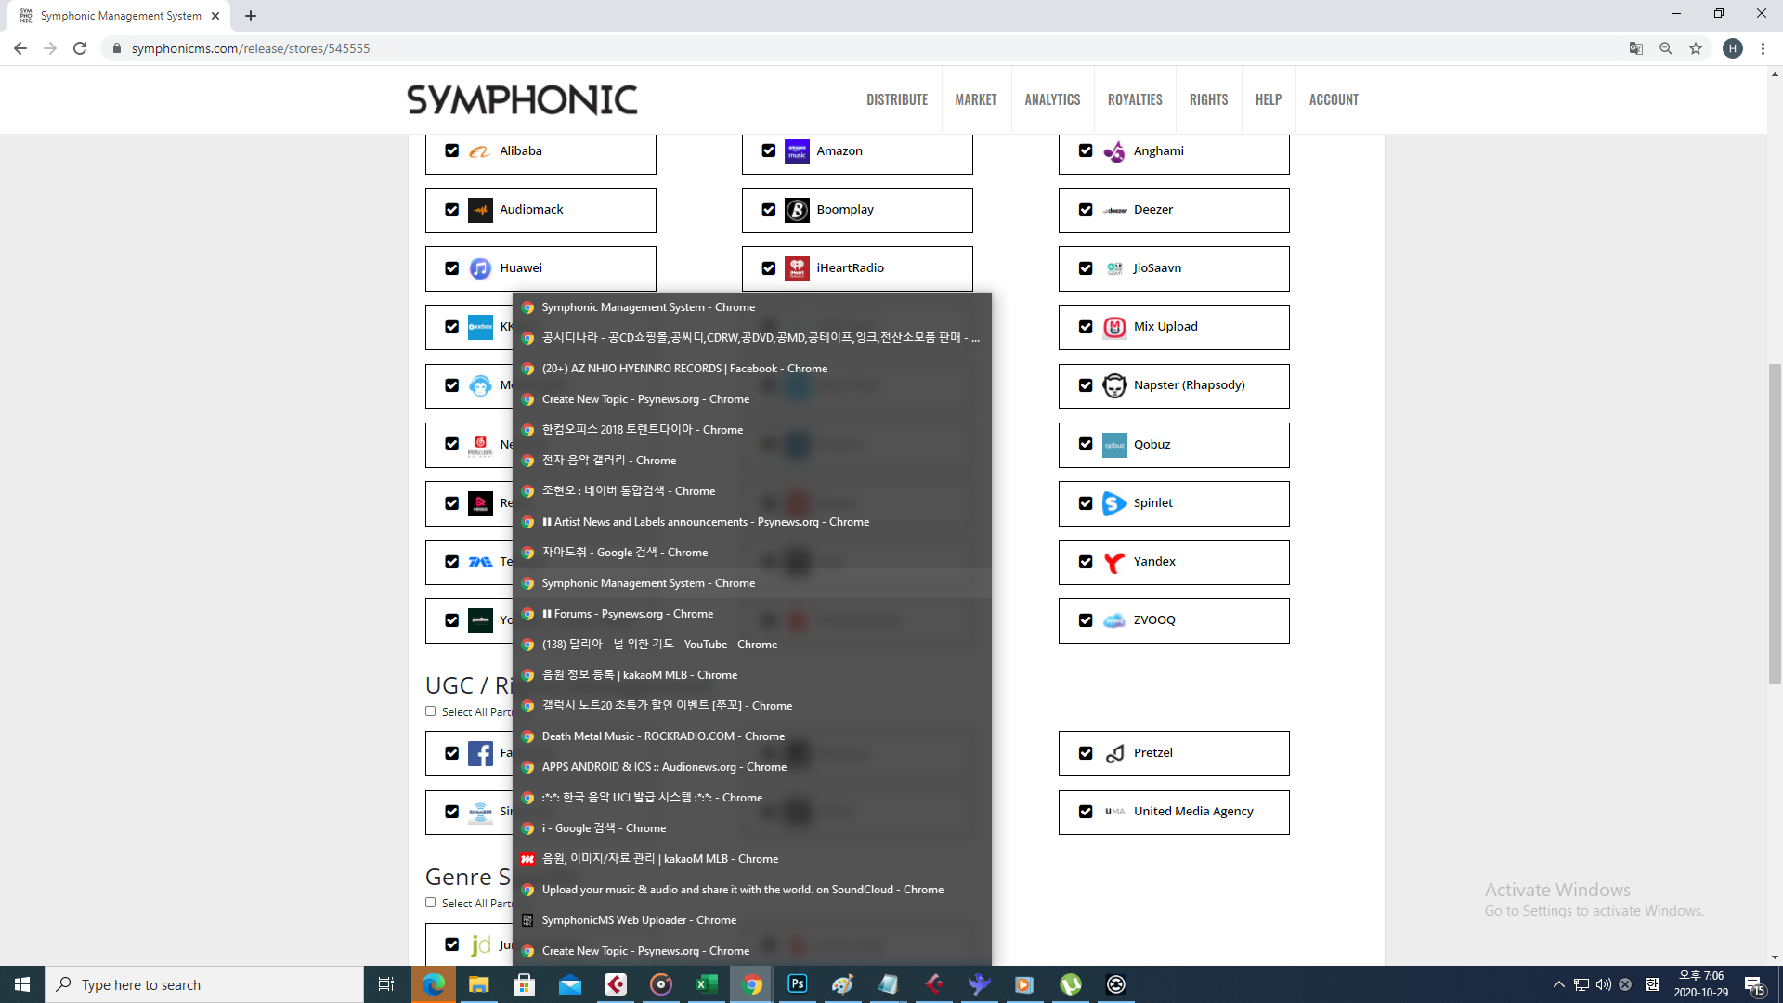Click the Pretzel logo icon
Image resolution: width=1783 pixels, height=1003 pixels.
point(1114,753)
